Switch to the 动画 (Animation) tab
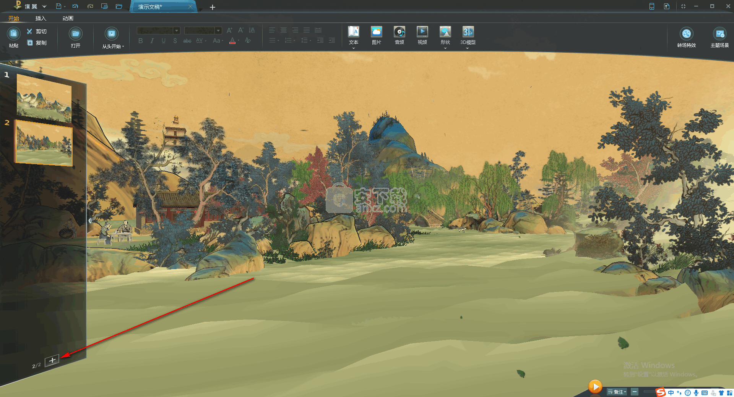This screenshot has width=734, height=397. coord(68,18)
